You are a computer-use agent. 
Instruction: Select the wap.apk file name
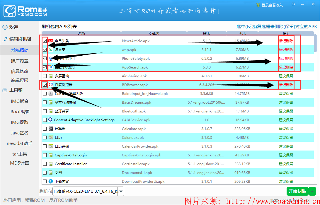click(129, 50)
